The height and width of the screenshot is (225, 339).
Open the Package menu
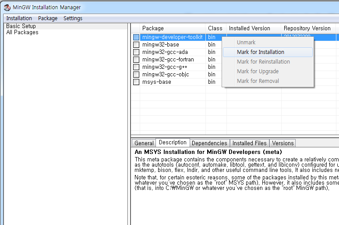48,18
